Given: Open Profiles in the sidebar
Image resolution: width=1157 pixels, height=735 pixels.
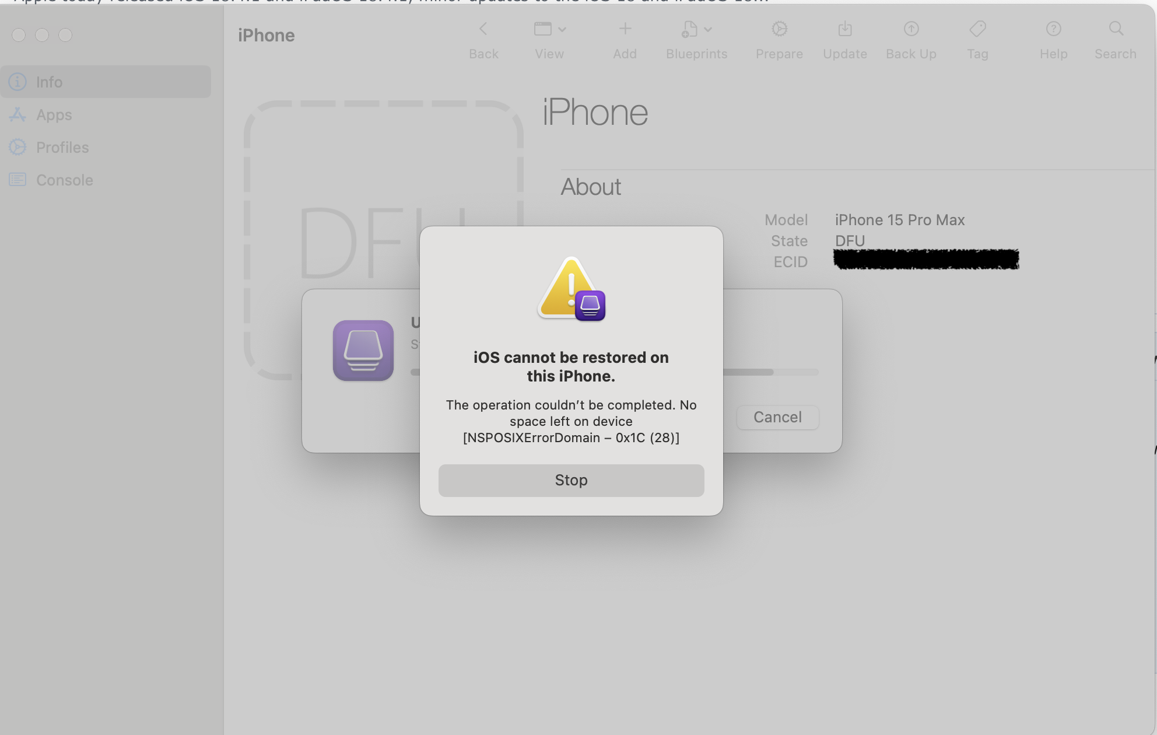Looking at the screenshot, I should (62, 148).
